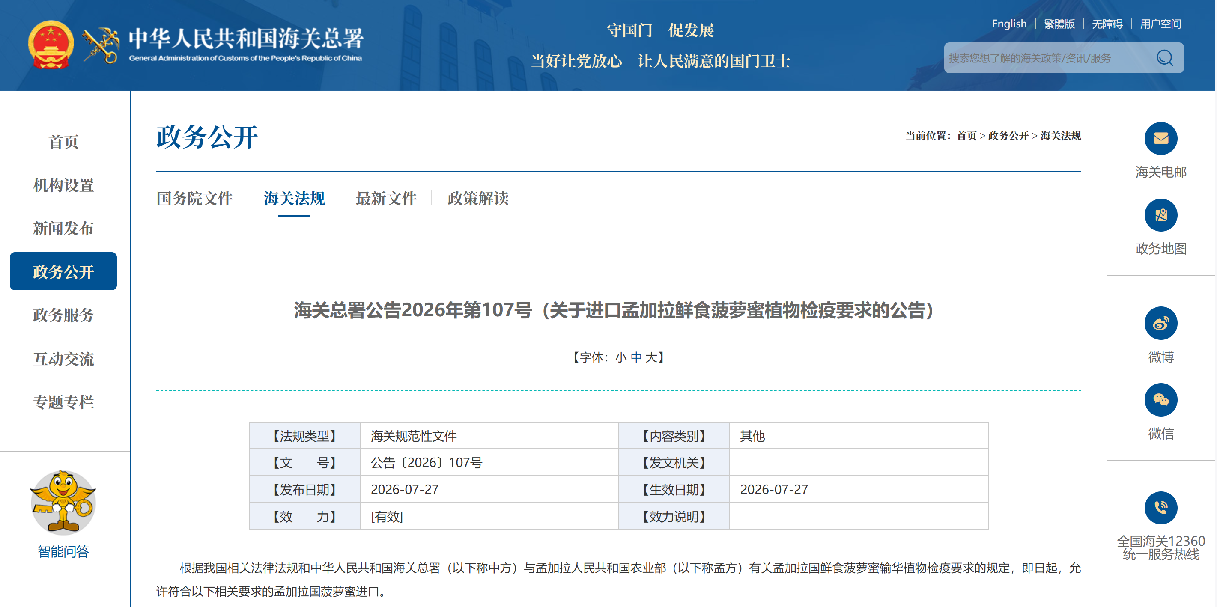Open the 政务地图 map icon

click(1161, 215)
